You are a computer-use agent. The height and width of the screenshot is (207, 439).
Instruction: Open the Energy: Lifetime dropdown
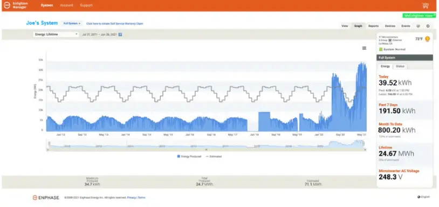pos(56,34)
